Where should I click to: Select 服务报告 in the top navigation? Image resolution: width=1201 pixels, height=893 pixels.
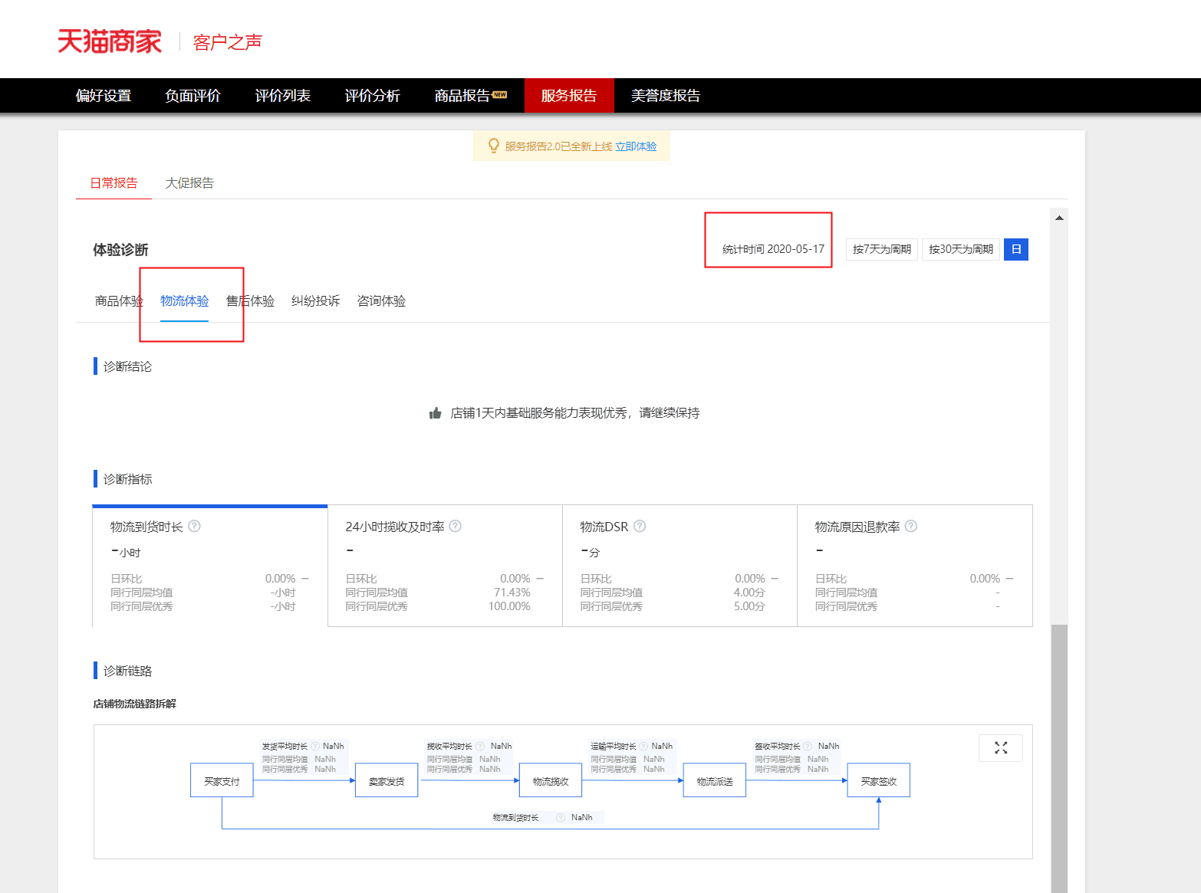pos(569,96)
